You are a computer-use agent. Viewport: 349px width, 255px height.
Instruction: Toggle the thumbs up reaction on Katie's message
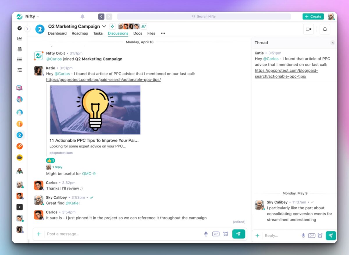point(50,160)
